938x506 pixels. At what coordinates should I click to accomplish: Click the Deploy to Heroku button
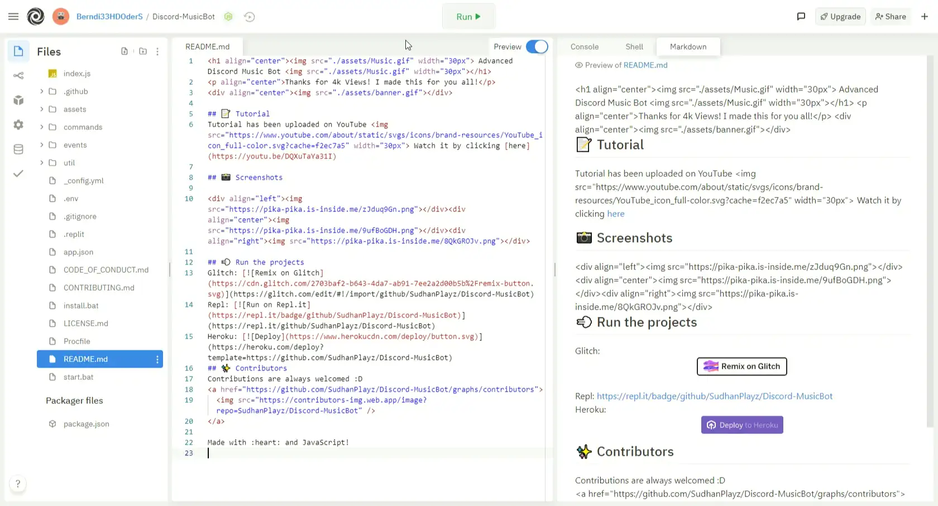(x=742, y=425)
